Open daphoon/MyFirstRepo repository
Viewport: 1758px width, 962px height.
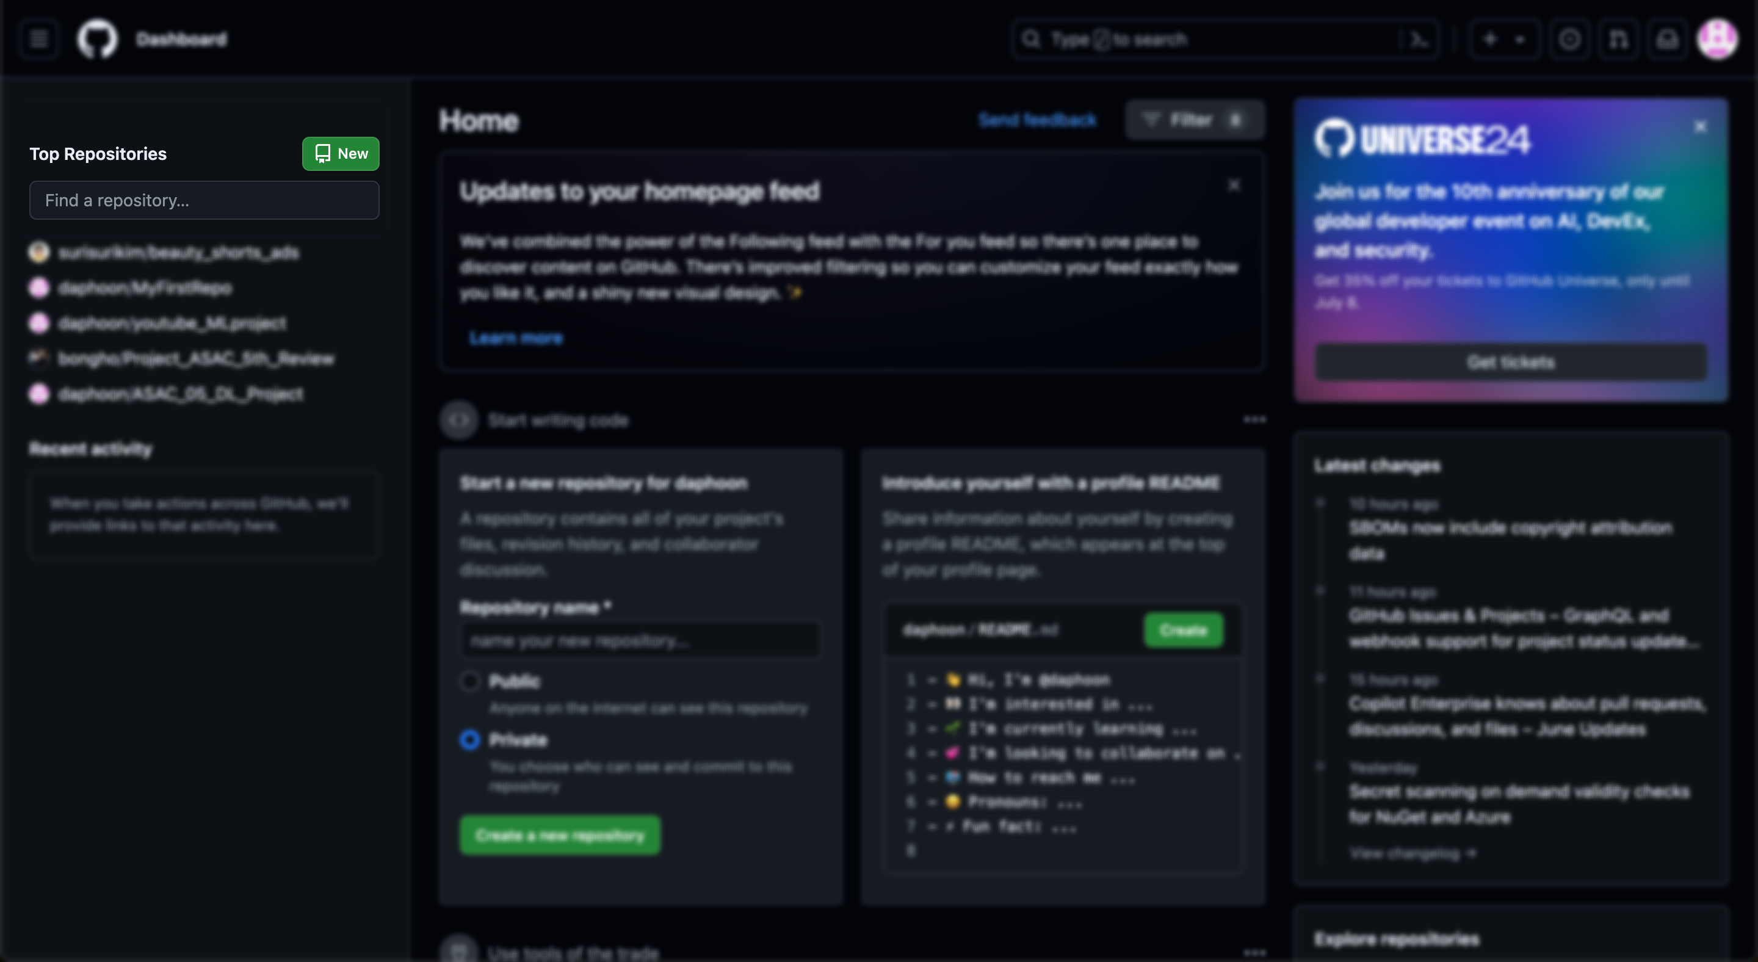pos(145,288)
